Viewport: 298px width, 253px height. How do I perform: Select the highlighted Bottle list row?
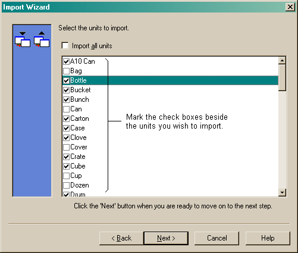pyautogui.click(x=170, y=80)
